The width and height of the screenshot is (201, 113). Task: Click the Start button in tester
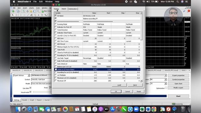point(178,96)
